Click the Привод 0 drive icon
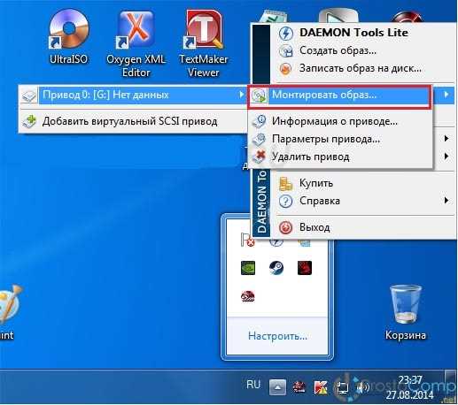Screen dimensions: 458x405 [29, 96]
